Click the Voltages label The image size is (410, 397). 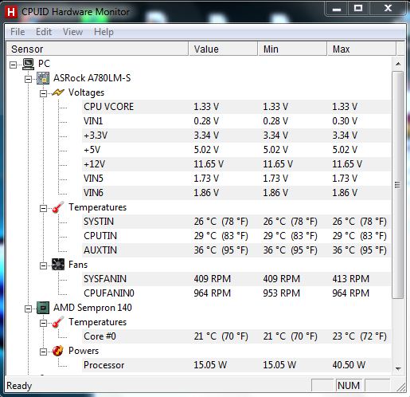86,92
